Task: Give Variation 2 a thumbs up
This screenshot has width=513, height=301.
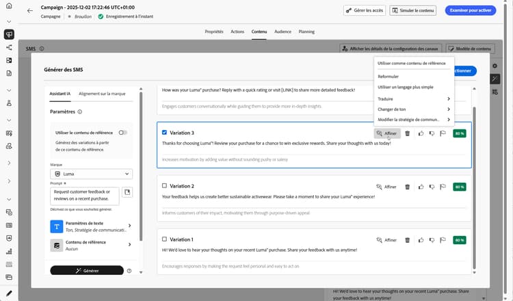Action: 421,187
